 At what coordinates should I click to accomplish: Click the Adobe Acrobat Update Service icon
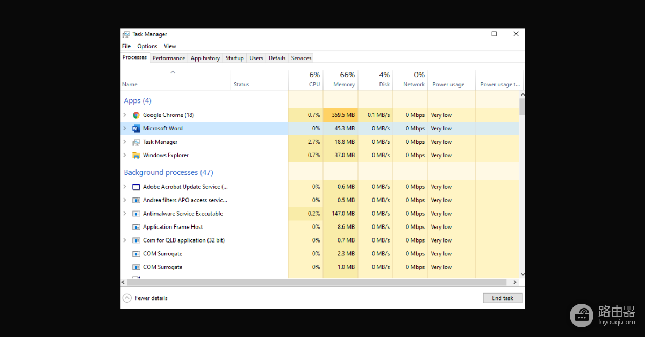click(136, 187)
